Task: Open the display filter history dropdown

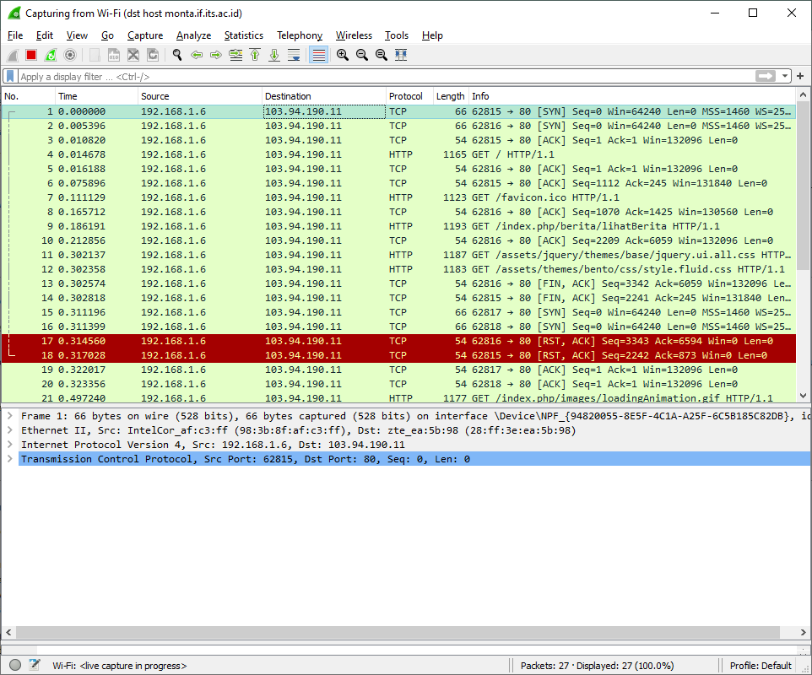Action: (x=785, y=76)
